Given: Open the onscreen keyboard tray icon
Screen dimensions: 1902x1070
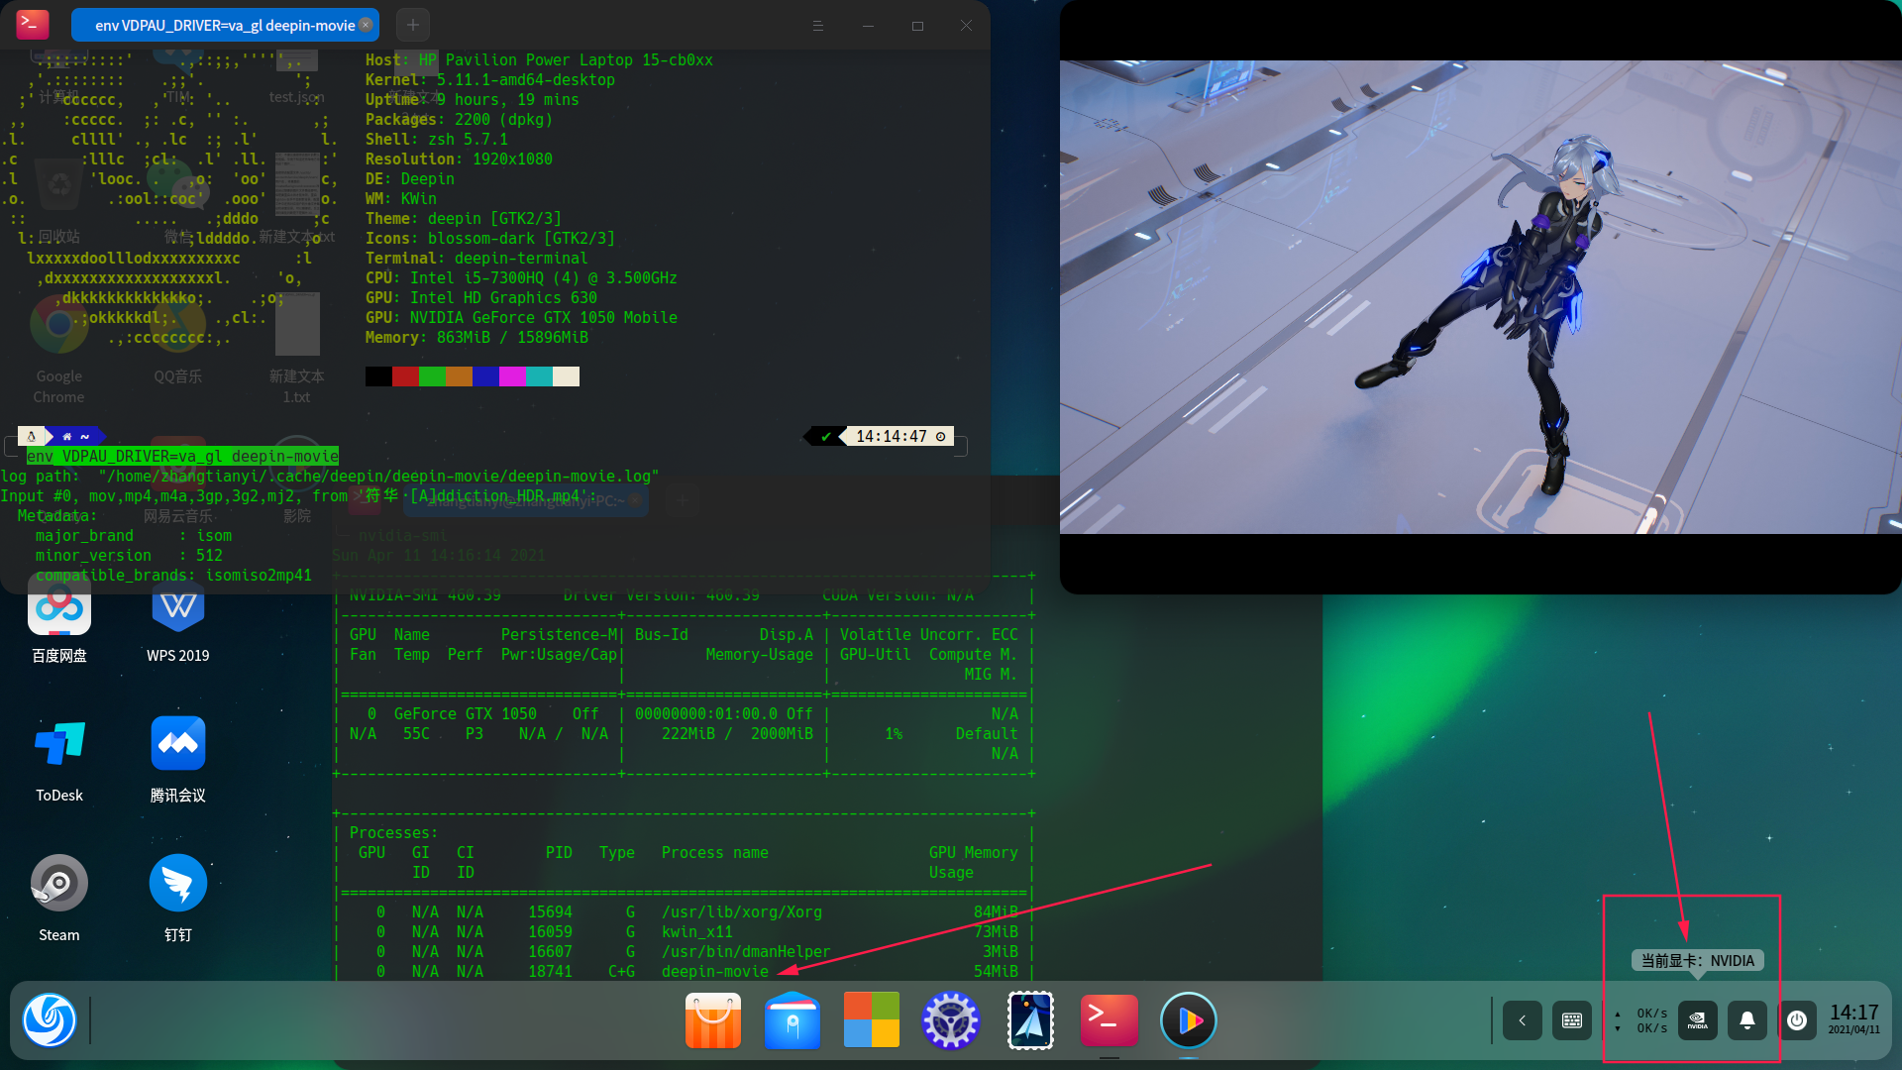Looking at the screenshot, I should [x=1572, y=1020].
